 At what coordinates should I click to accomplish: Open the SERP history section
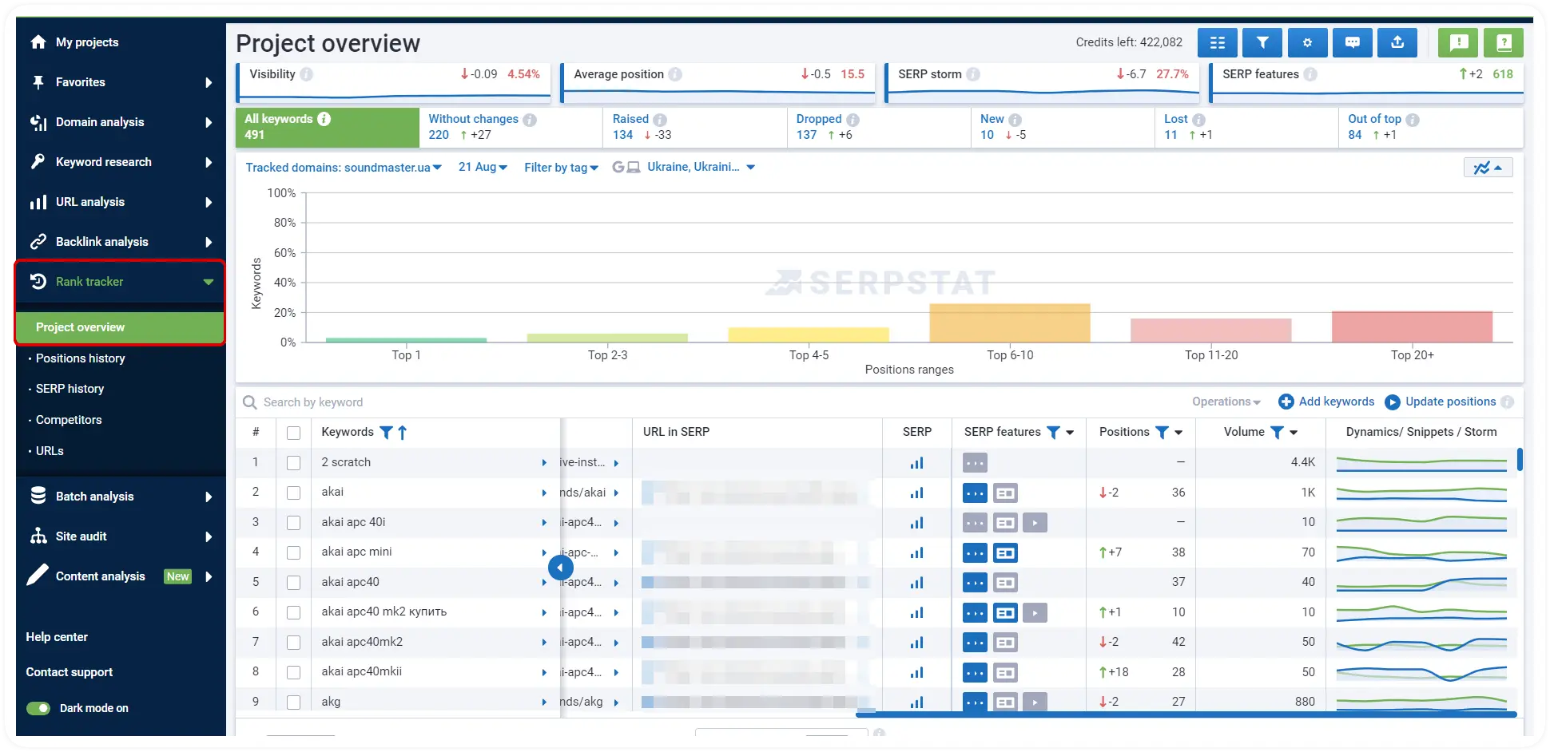[69, 389]
